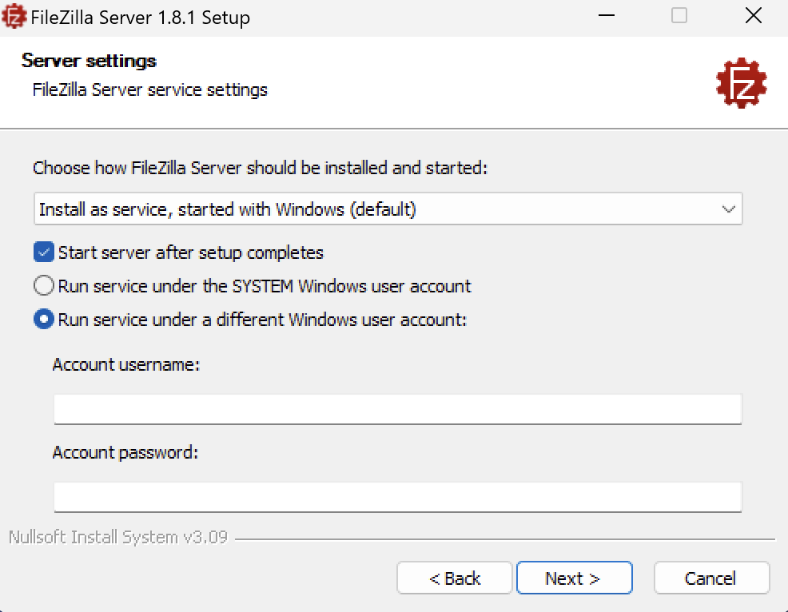Minimize the setup window

[607, 16]
